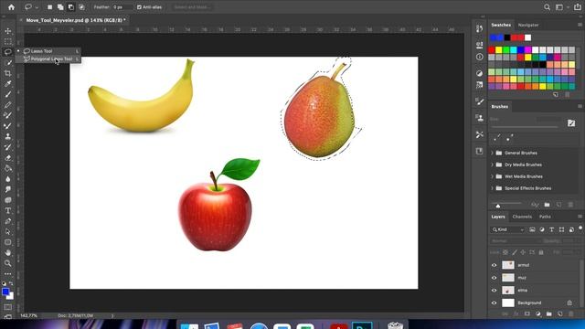Reset default foreground and background colors

(x=4, y=283)
